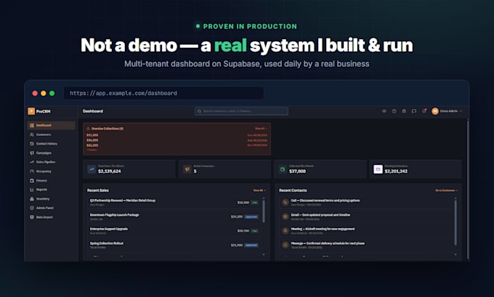This screenshot has width=494, height=297.
Task: Click the Meeting contact row icon
Action: tap(286, 231)
